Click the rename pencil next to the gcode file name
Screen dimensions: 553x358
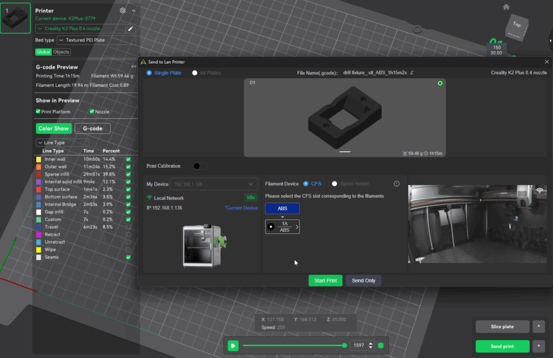412,73
